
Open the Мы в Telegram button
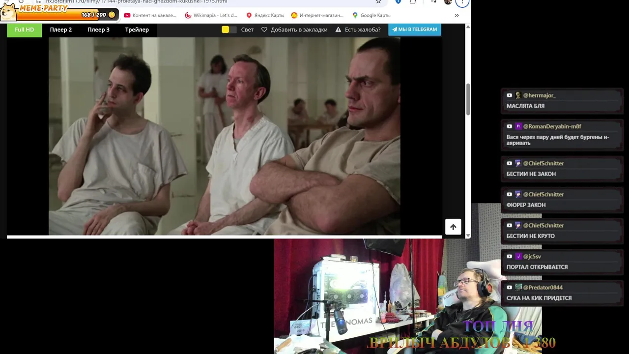414,29
